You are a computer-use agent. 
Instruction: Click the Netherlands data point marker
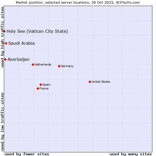33,64
